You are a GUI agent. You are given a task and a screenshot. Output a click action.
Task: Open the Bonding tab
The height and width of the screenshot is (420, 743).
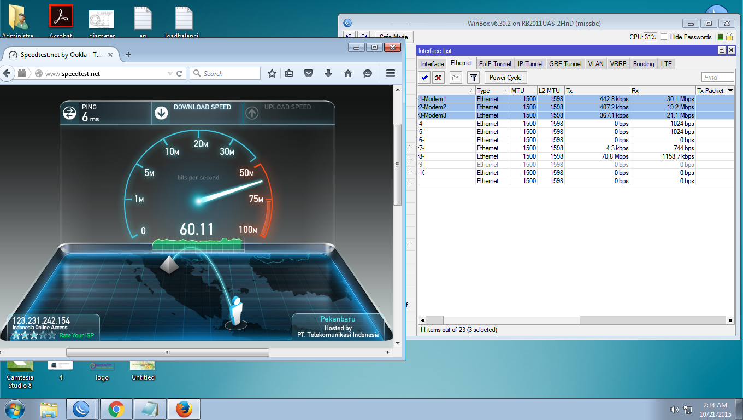(644, 64)
